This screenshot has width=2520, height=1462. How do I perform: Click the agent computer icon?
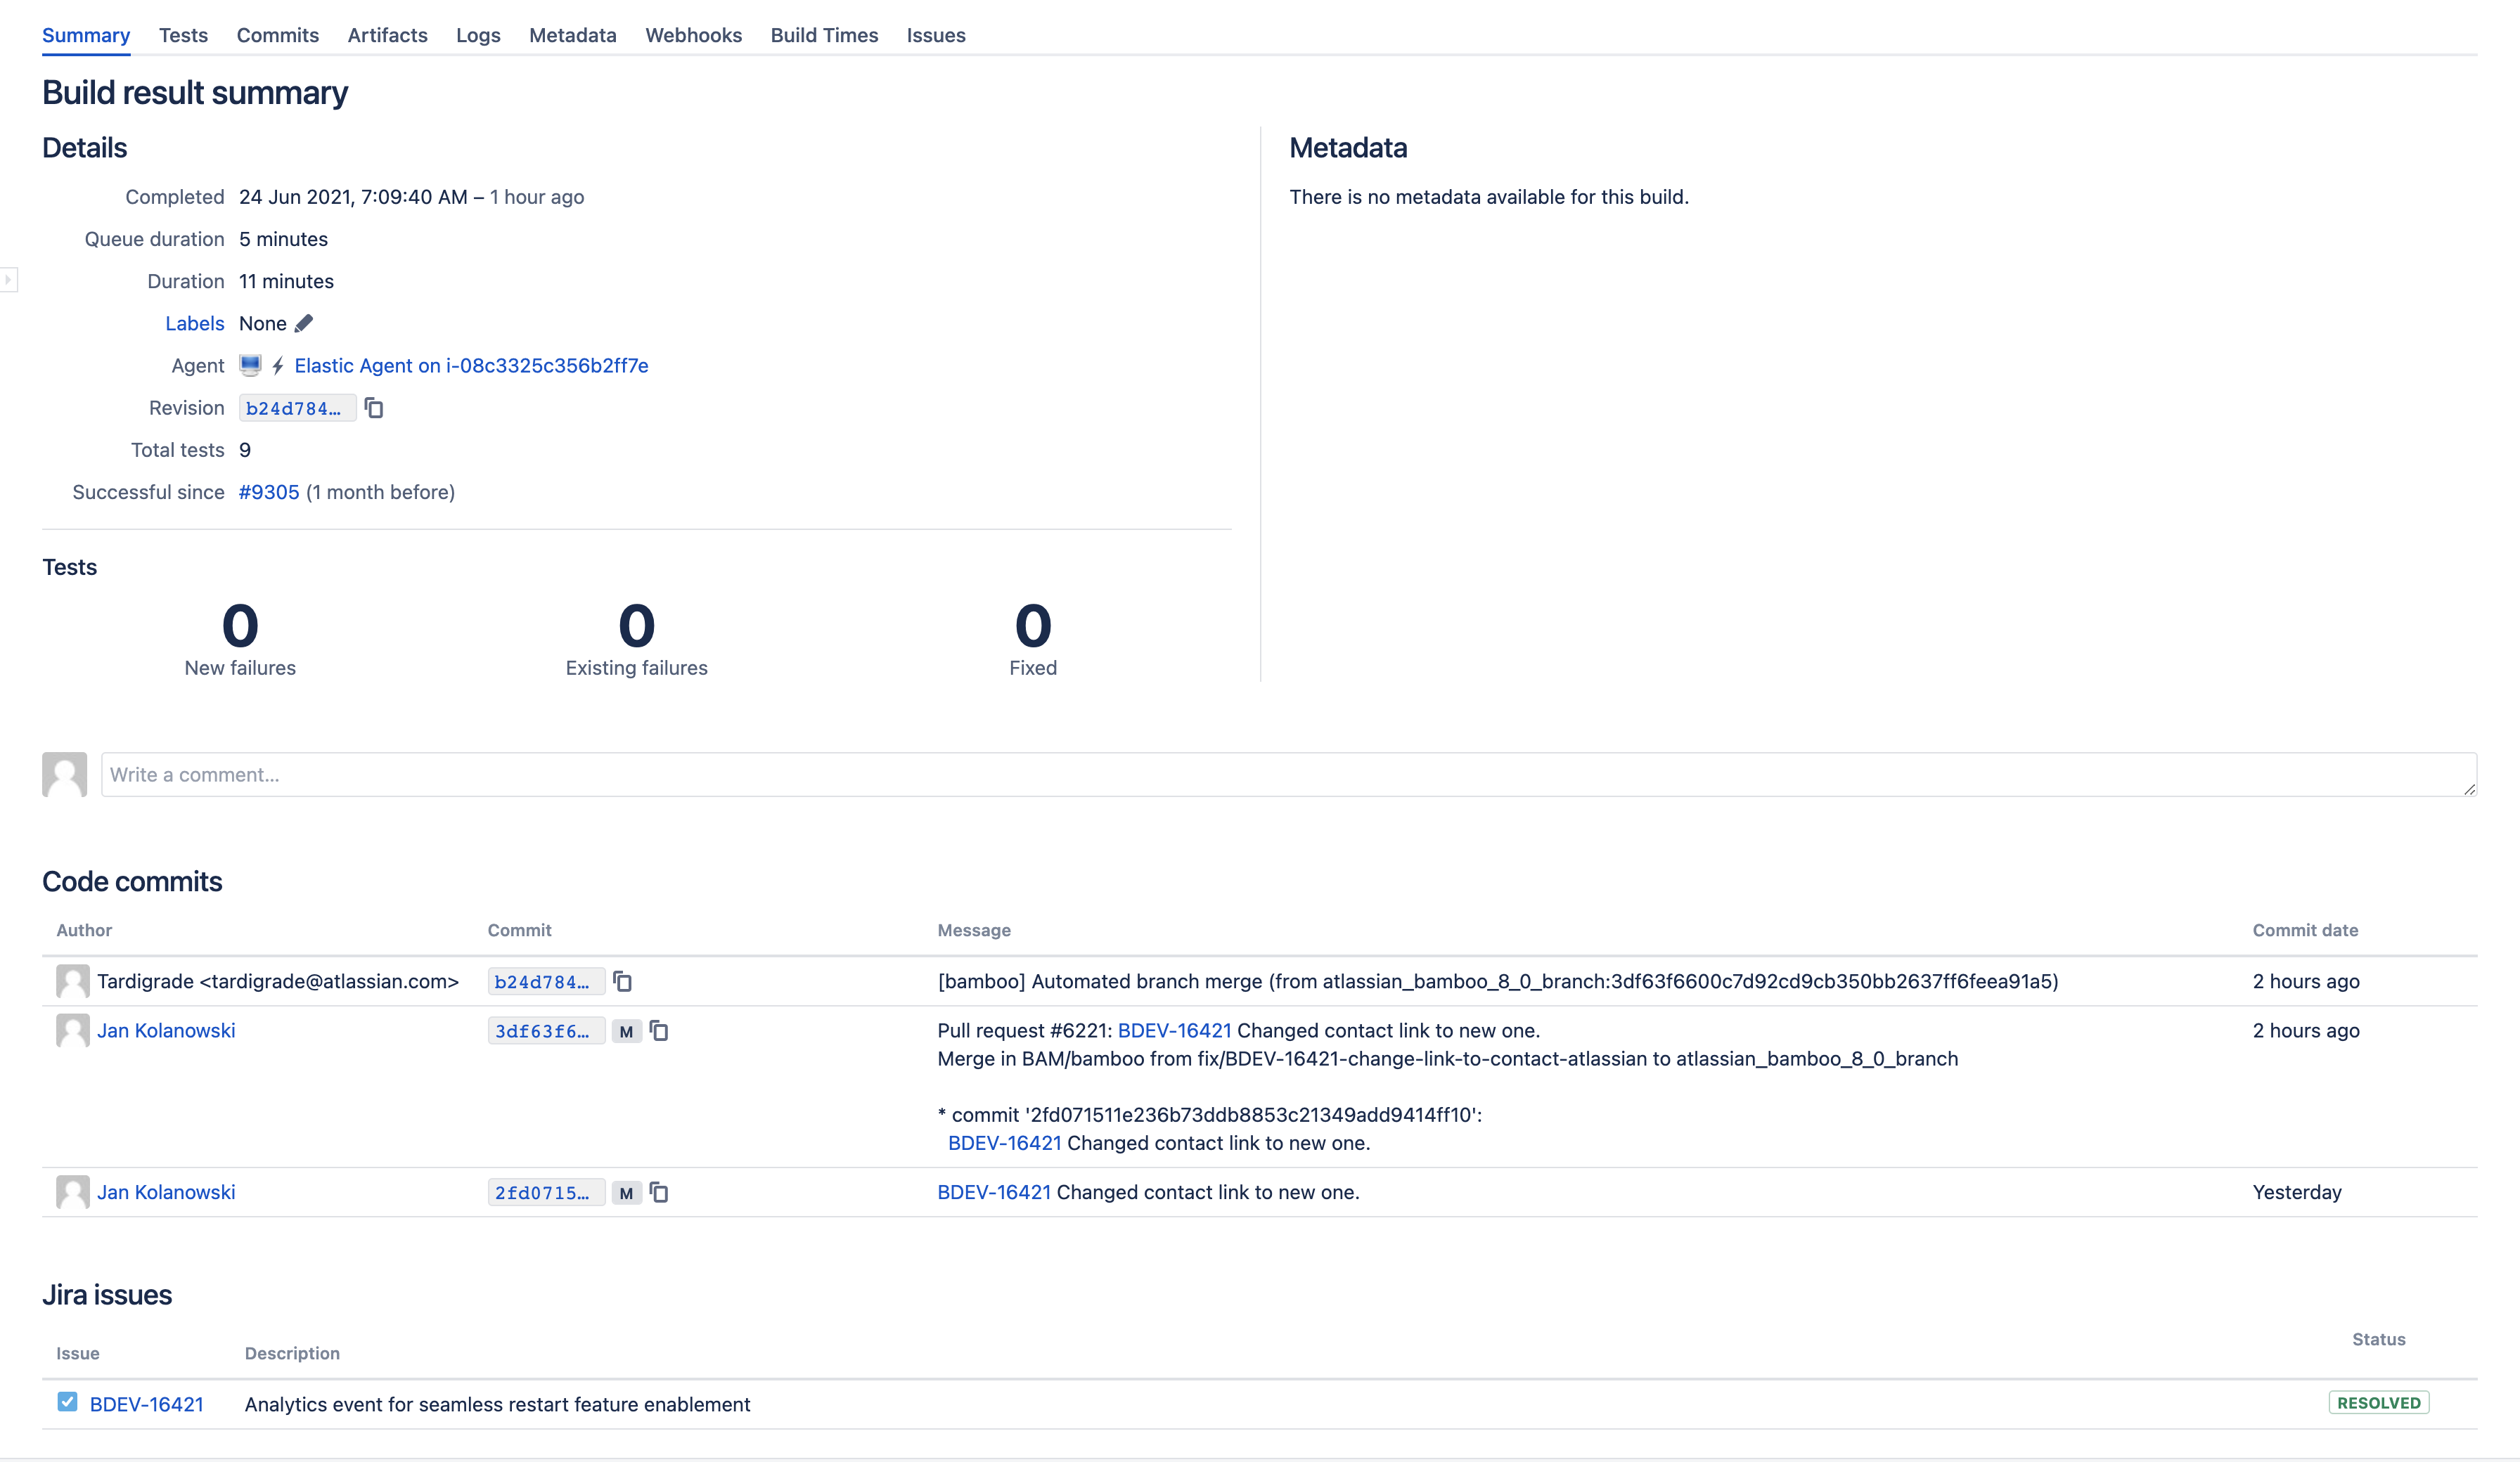tap(250, 365)
